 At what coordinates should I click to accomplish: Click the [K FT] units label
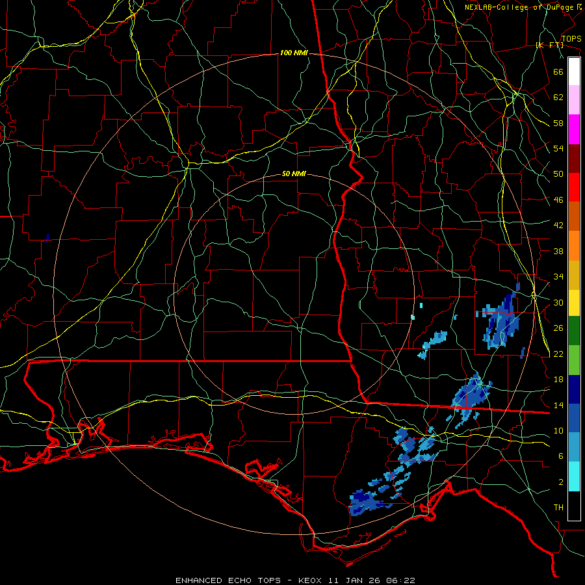(x=549, y=45)
